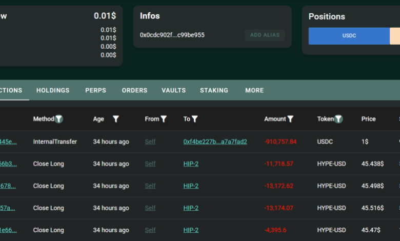Click the wallet address 0x0cdc902f...c99be955
Viewport: 400px width, 241px height.
[172, 35]
